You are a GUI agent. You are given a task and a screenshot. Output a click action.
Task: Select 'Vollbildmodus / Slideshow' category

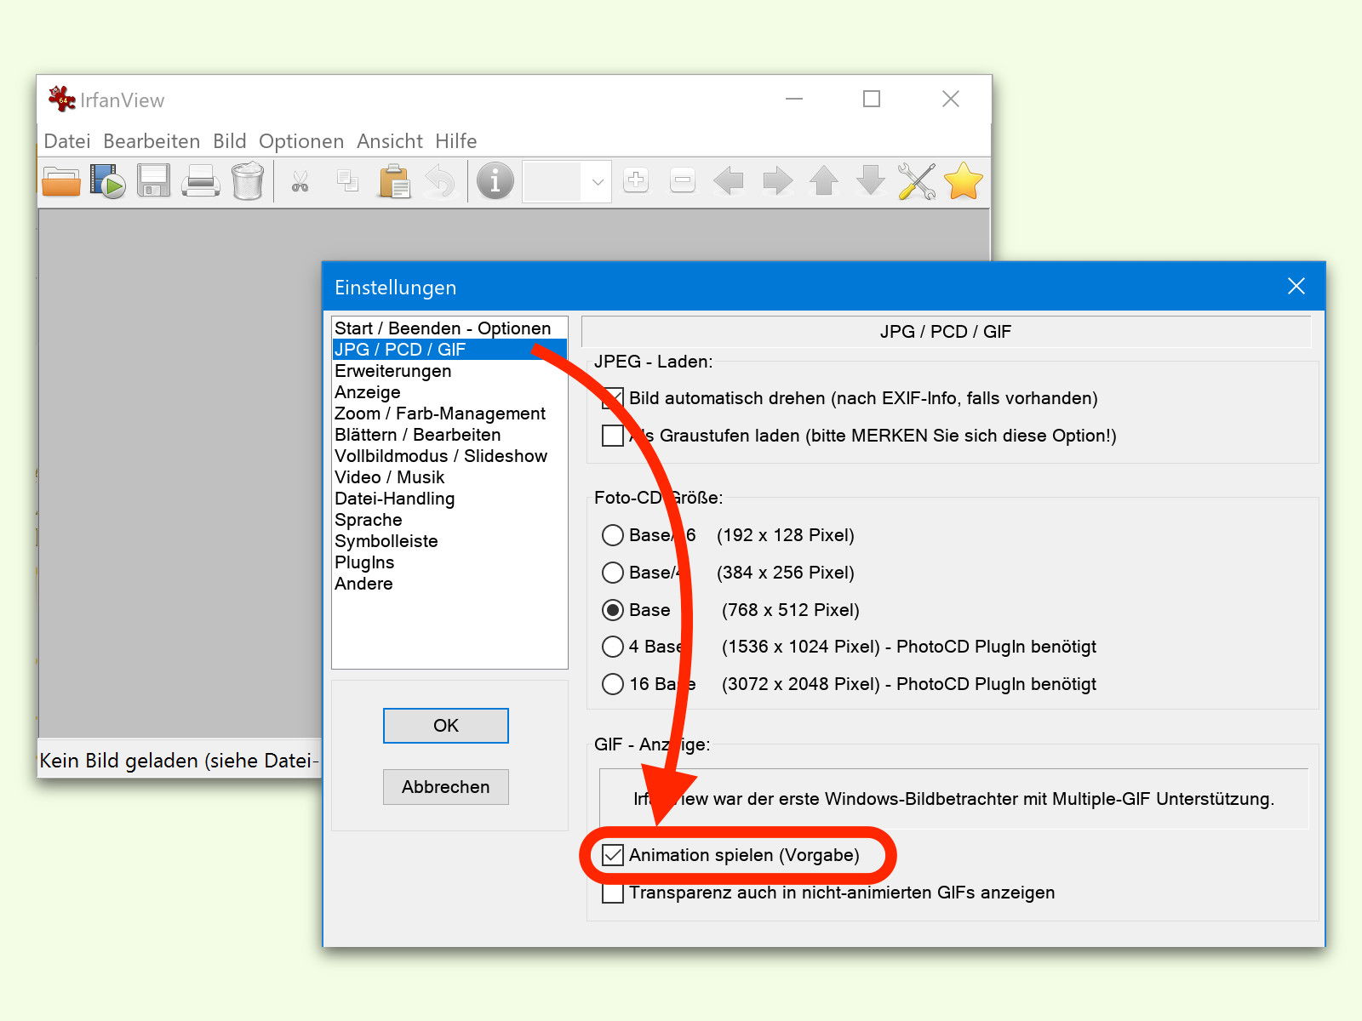point(449,456)
